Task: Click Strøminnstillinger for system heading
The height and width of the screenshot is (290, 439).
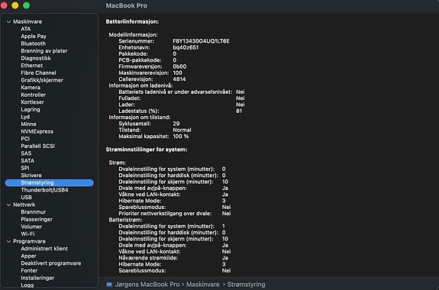Action: [147, 150]
